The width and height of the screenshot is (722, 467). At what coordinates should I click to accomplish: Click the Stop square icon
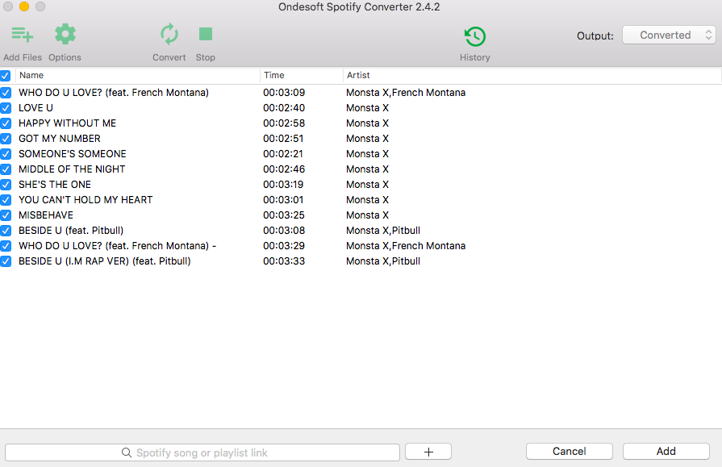point(206,34)
